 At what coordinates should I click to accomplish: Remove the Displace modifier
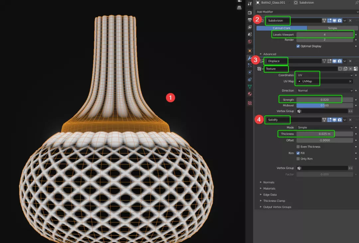coord(350,61)
